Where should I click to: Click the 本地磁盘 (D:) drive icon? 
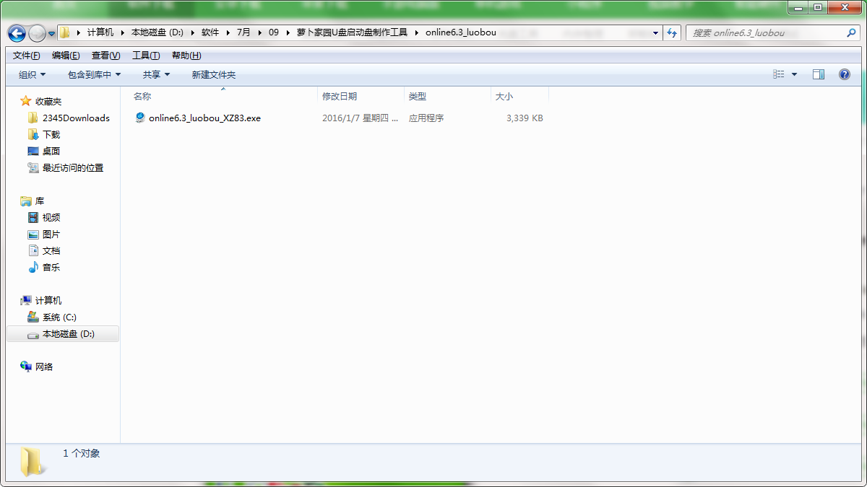click(33, 334)
